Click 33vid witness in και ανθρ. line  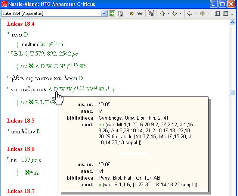tap(92, 89)
